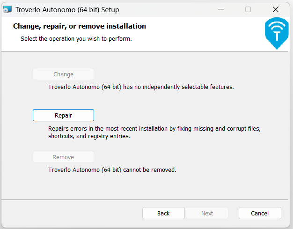Click the disabled maximize button
This screenshot has width=293, height=229.
[x=248, y=9]
